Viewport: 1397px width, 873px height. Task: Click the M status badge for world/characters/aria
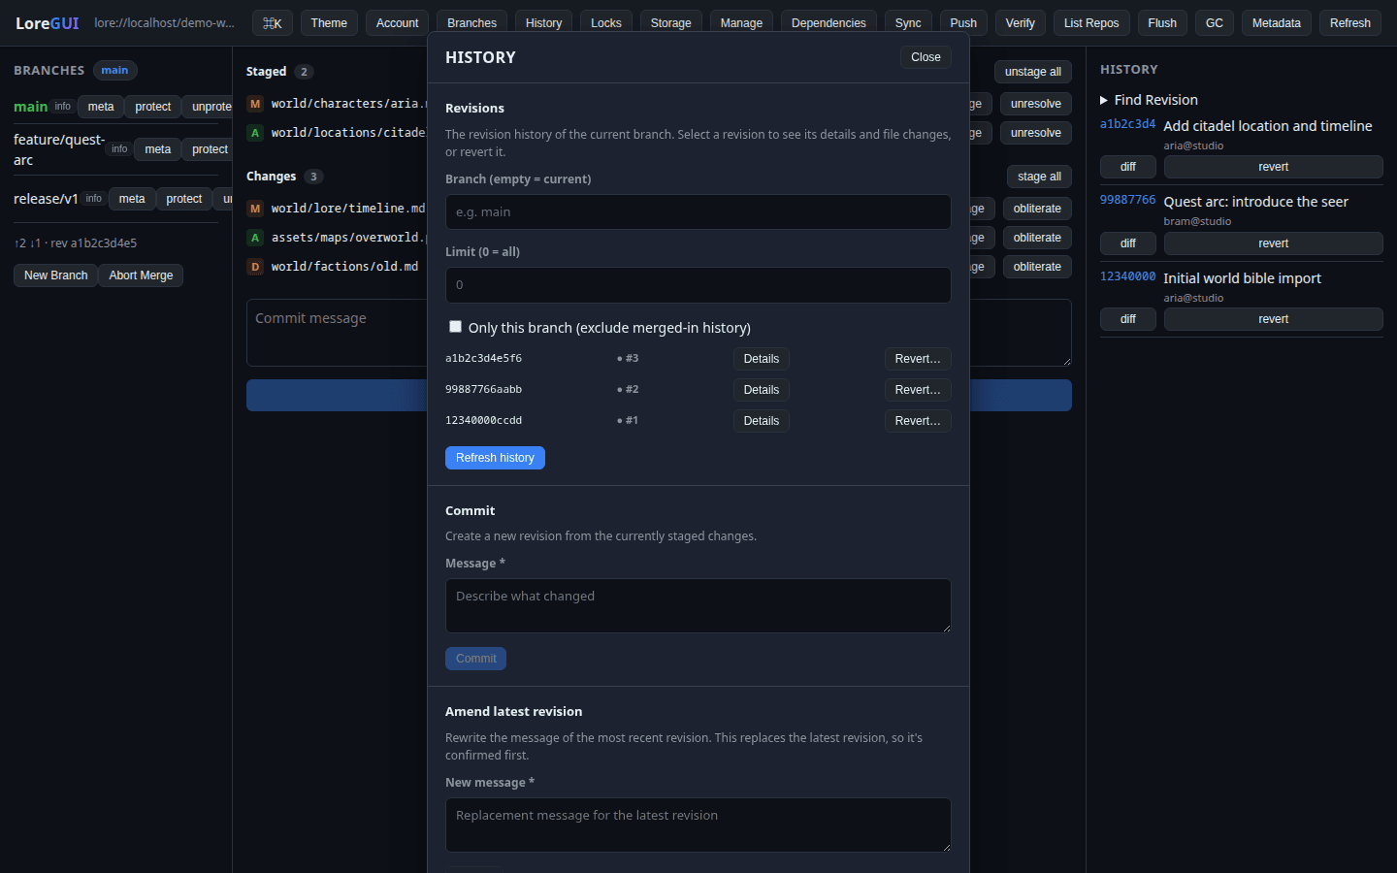255,104
